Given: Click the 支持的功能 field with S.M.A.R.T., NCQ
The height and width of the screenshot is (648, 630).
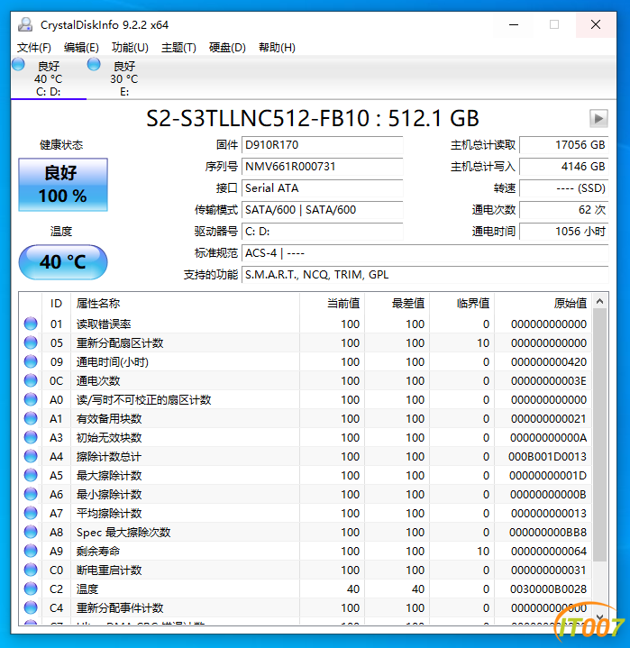Looking at the screenshot, I should (x=425, y=274).
